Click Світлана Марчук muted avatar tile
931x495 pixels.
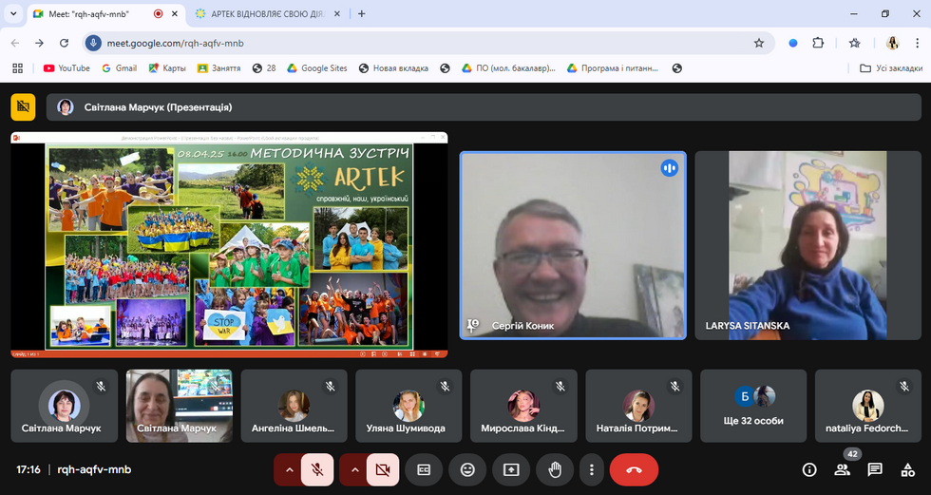click(x=65, y=406)
